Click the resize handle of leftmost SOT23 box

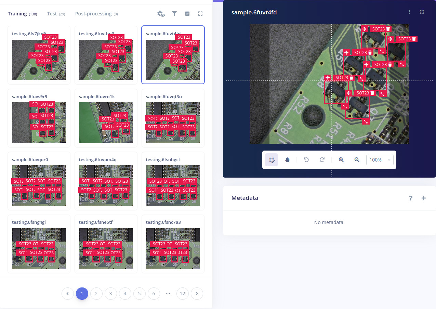(x=345, y=106)
